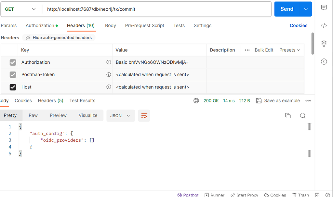Open the request info icon in sidebar
This screenshot has width=333, height=197.
point(324,61)
